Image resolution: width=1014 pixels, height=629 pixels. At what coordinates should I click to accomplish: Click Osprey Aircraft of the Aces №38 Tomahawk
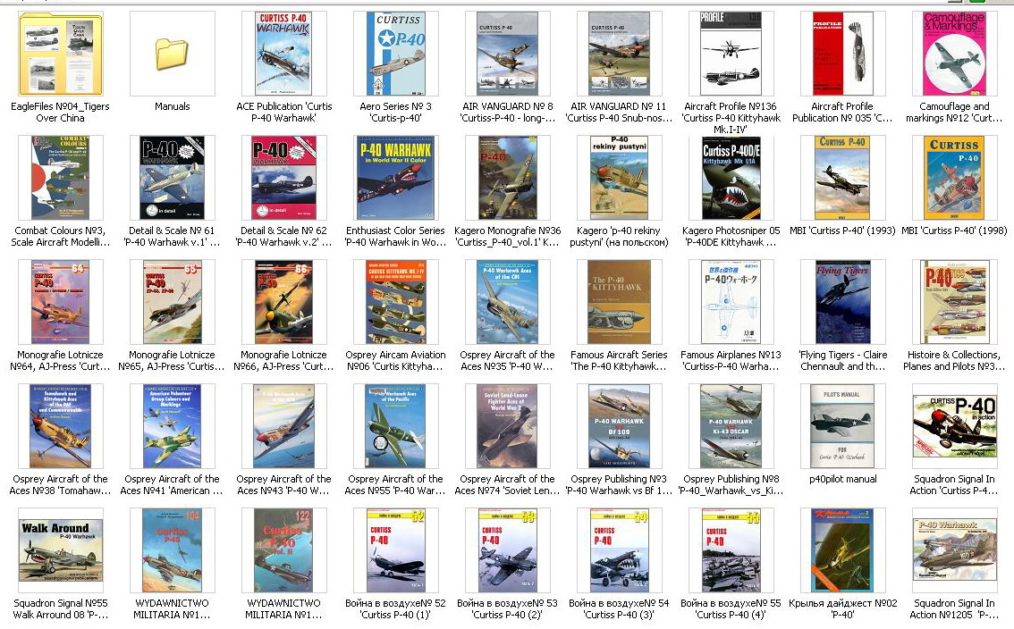pos(60,426)
